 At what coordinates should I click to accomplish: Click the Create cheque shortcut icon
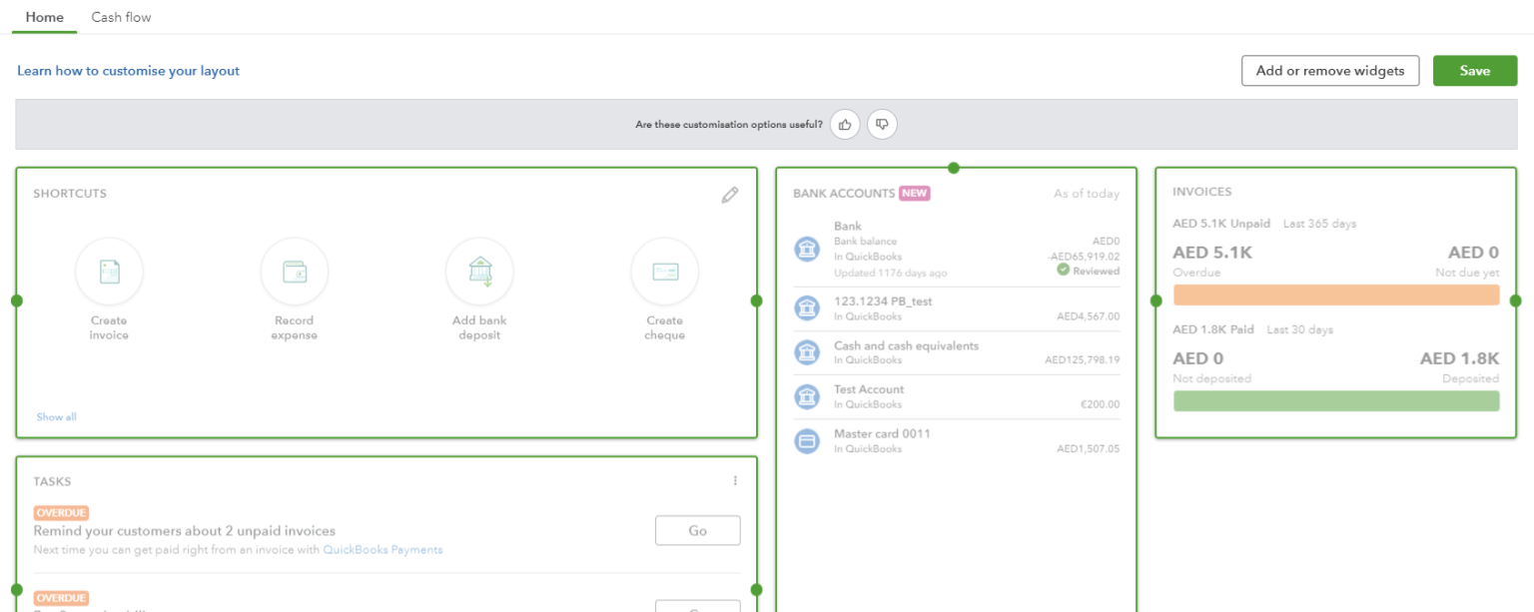click(664, 272)
